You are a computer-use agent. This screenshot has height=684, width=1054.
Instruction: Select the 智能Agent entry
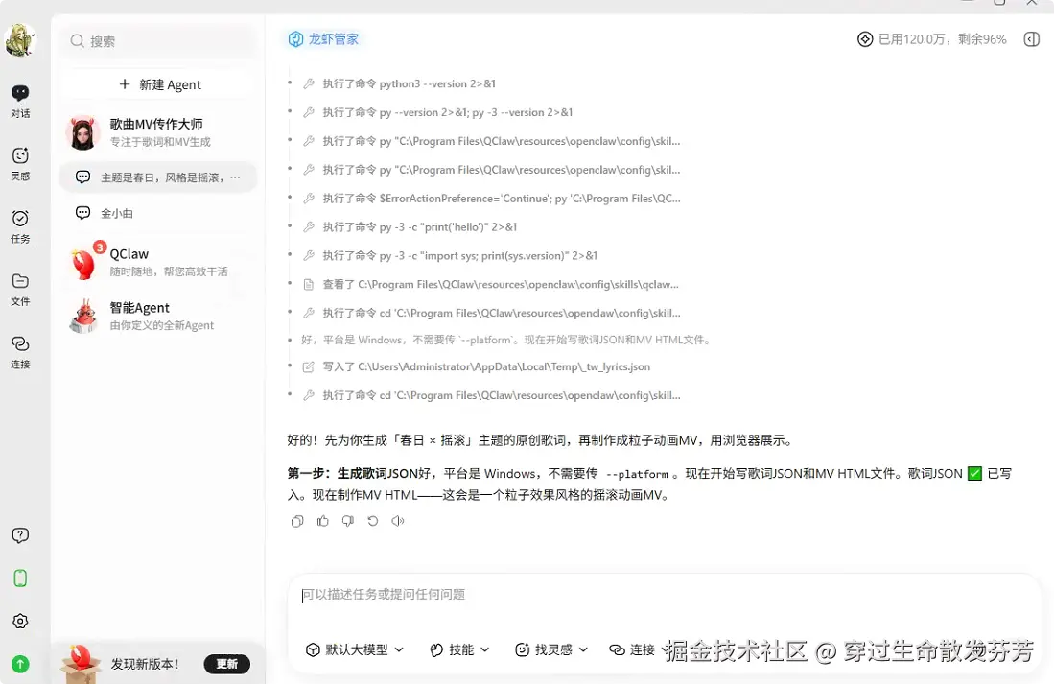point(158,317)
